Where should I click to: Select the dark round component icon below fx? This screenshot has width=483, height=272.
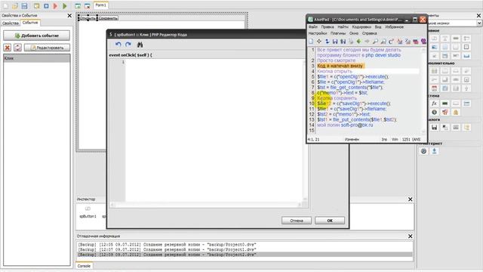pos(434,113)
